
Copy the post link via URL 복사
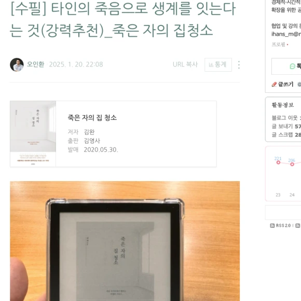[x=185, y=64]
